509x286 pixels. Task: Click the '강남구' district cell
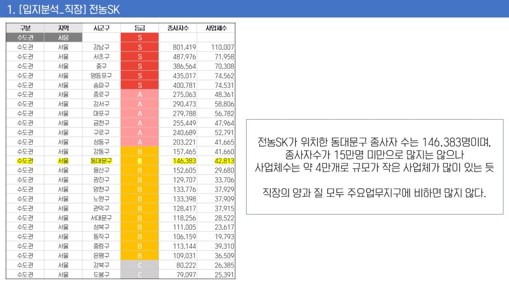coord(101,47)
